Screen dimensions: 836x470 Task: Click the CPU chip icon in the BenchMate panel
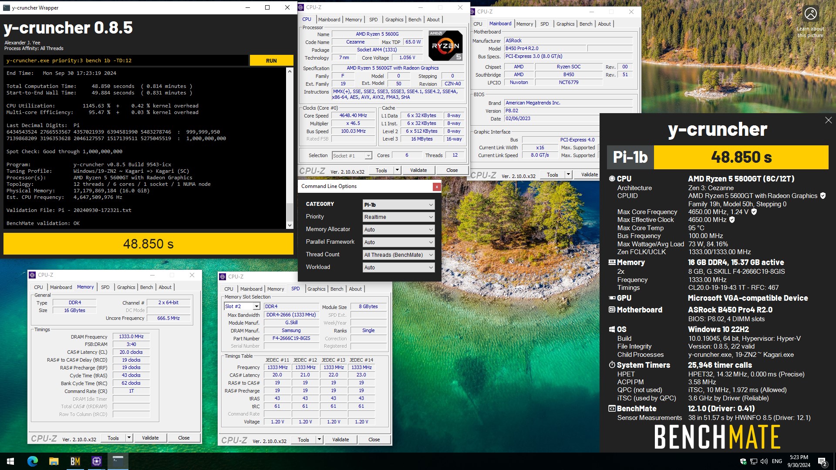(x=612, y=179)
